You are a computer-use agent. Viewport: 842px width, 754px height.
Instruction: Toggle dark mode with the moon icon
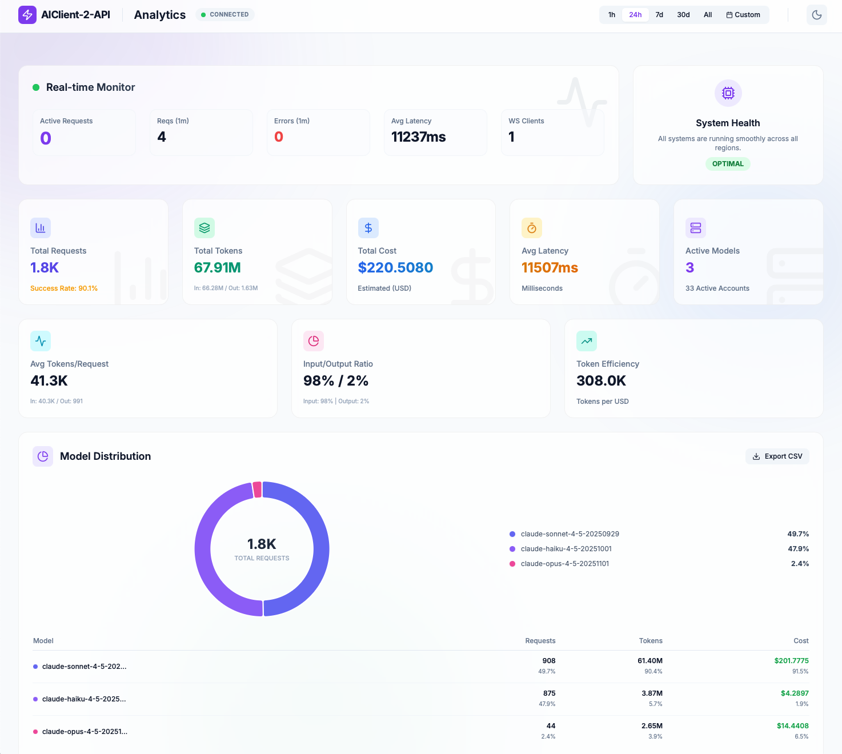816,15
